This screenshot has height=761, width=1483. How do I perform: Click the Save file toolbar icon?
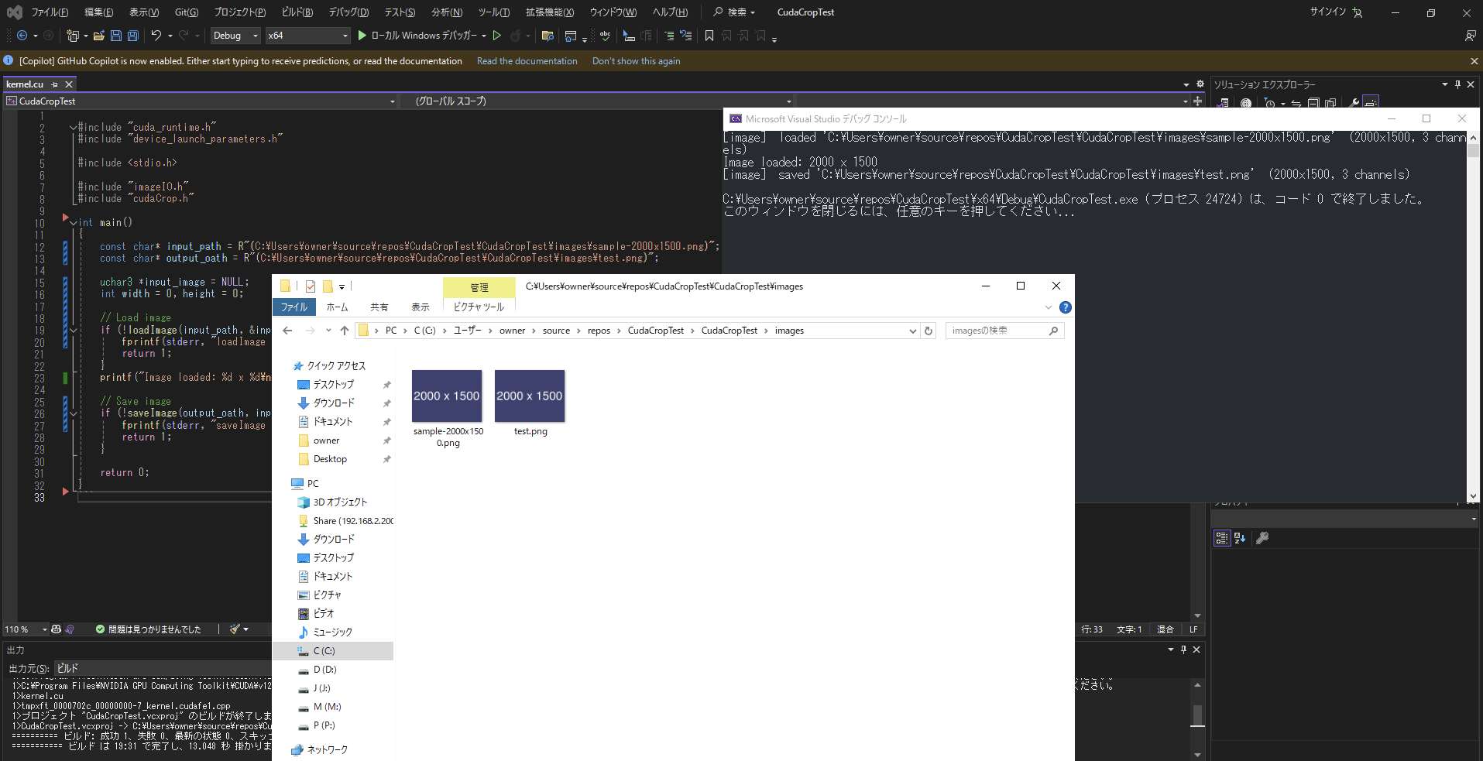[x=116, y=36]
